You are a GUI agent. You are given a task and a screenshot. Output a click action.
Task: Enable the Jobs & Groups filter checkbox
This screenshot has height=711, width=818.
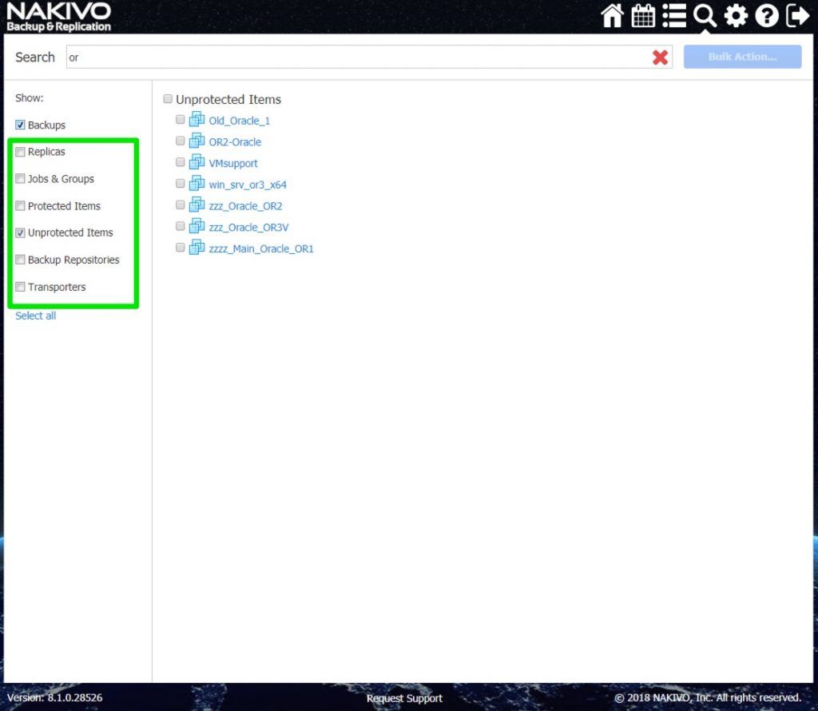pyautogui.click(x=20, y=179)
